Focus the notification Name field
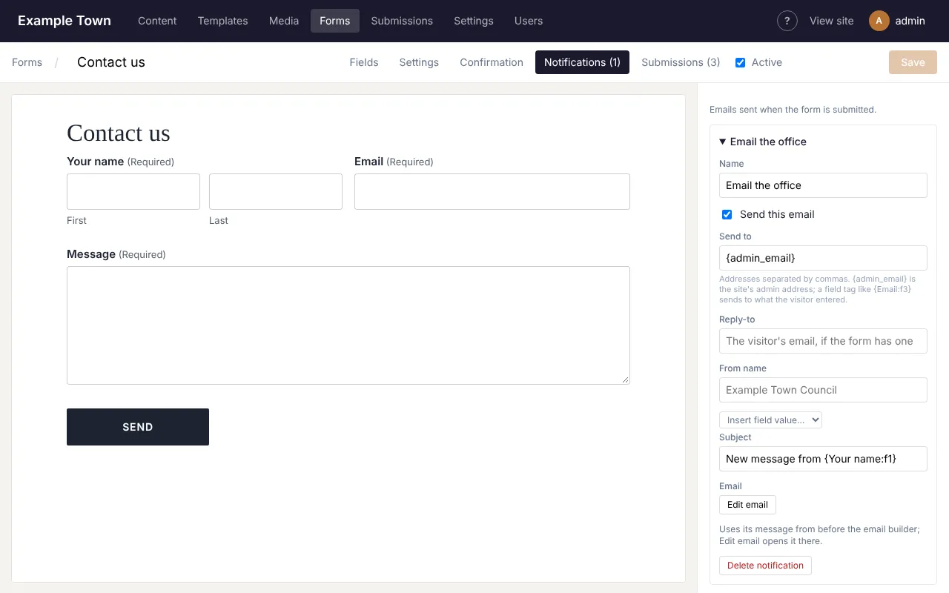The height and width of the screenshot is (593, 949). click(x=823, y=185)
